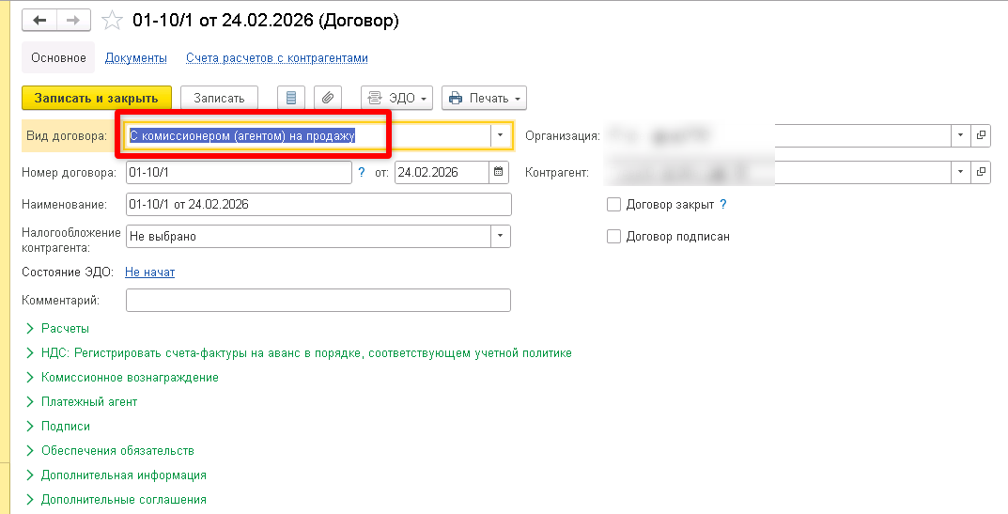Open the ЭДО menu button

[396, 98]
